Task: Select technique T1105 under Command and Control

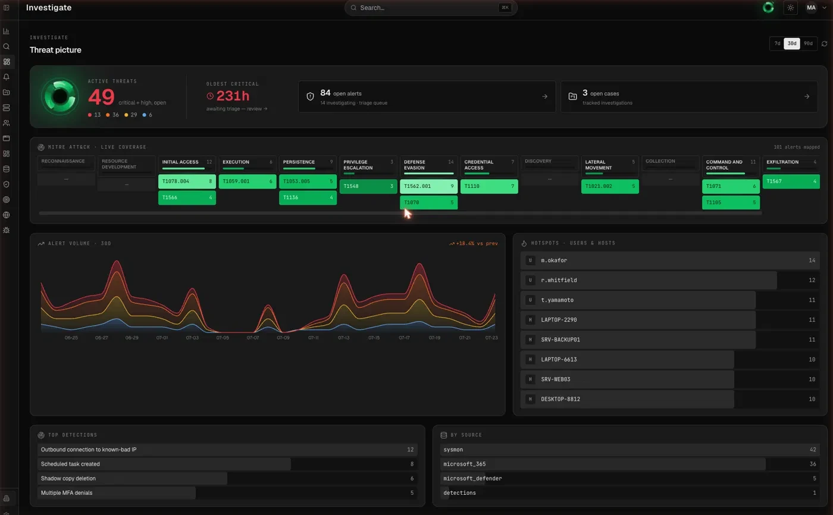Action: (x=731, y=203)
